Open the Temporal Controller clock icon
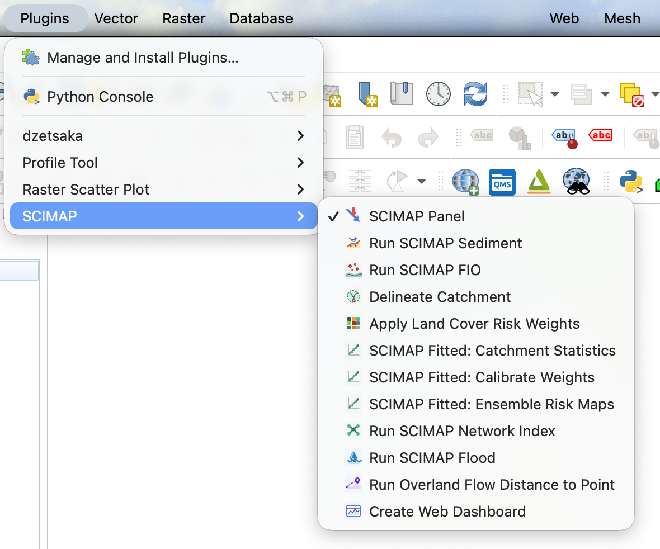The width and height of the screenshot is (660, 549). 438,94
